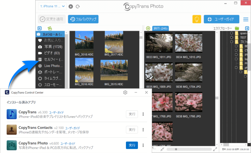Click 実行 for CopyTrans
Screen dimensions: 251x153
click(x=132, y=114)
